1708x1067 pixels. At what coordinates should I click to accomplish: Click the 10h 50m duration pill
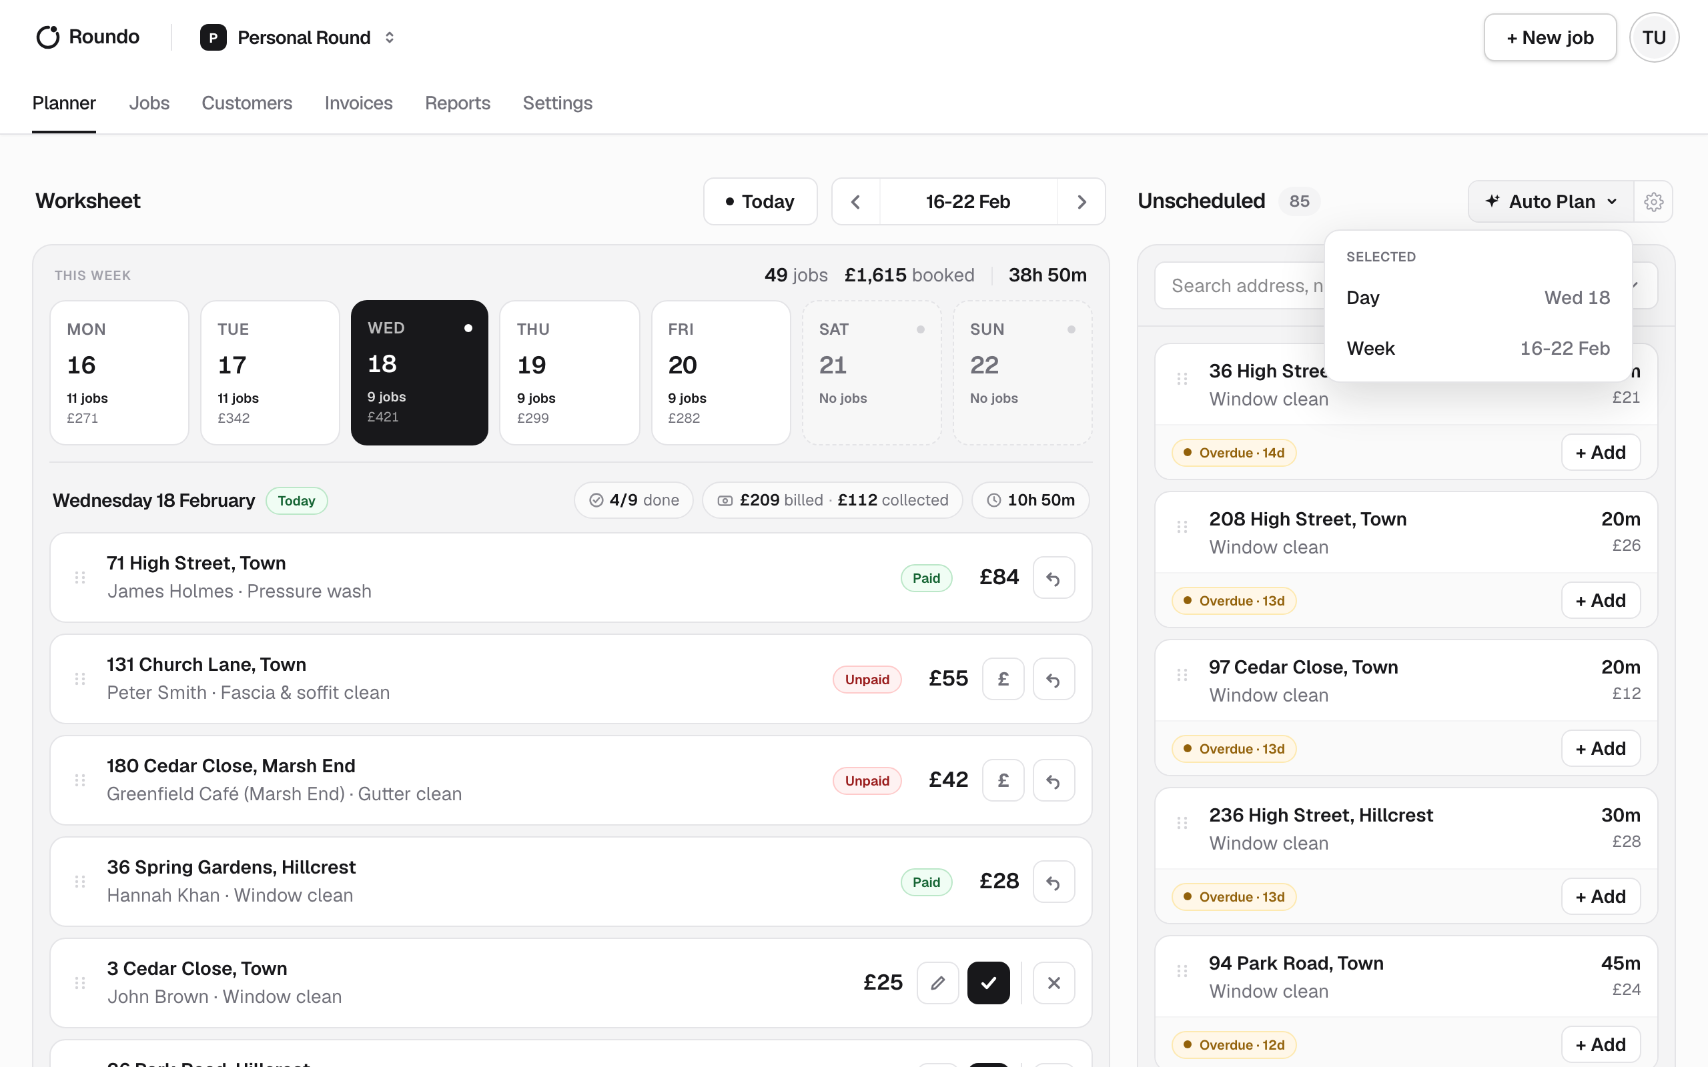tap(1030, 500)
